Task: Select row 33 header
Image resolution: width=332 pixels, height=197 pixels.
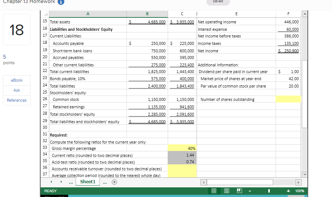Action: point(45,147)
